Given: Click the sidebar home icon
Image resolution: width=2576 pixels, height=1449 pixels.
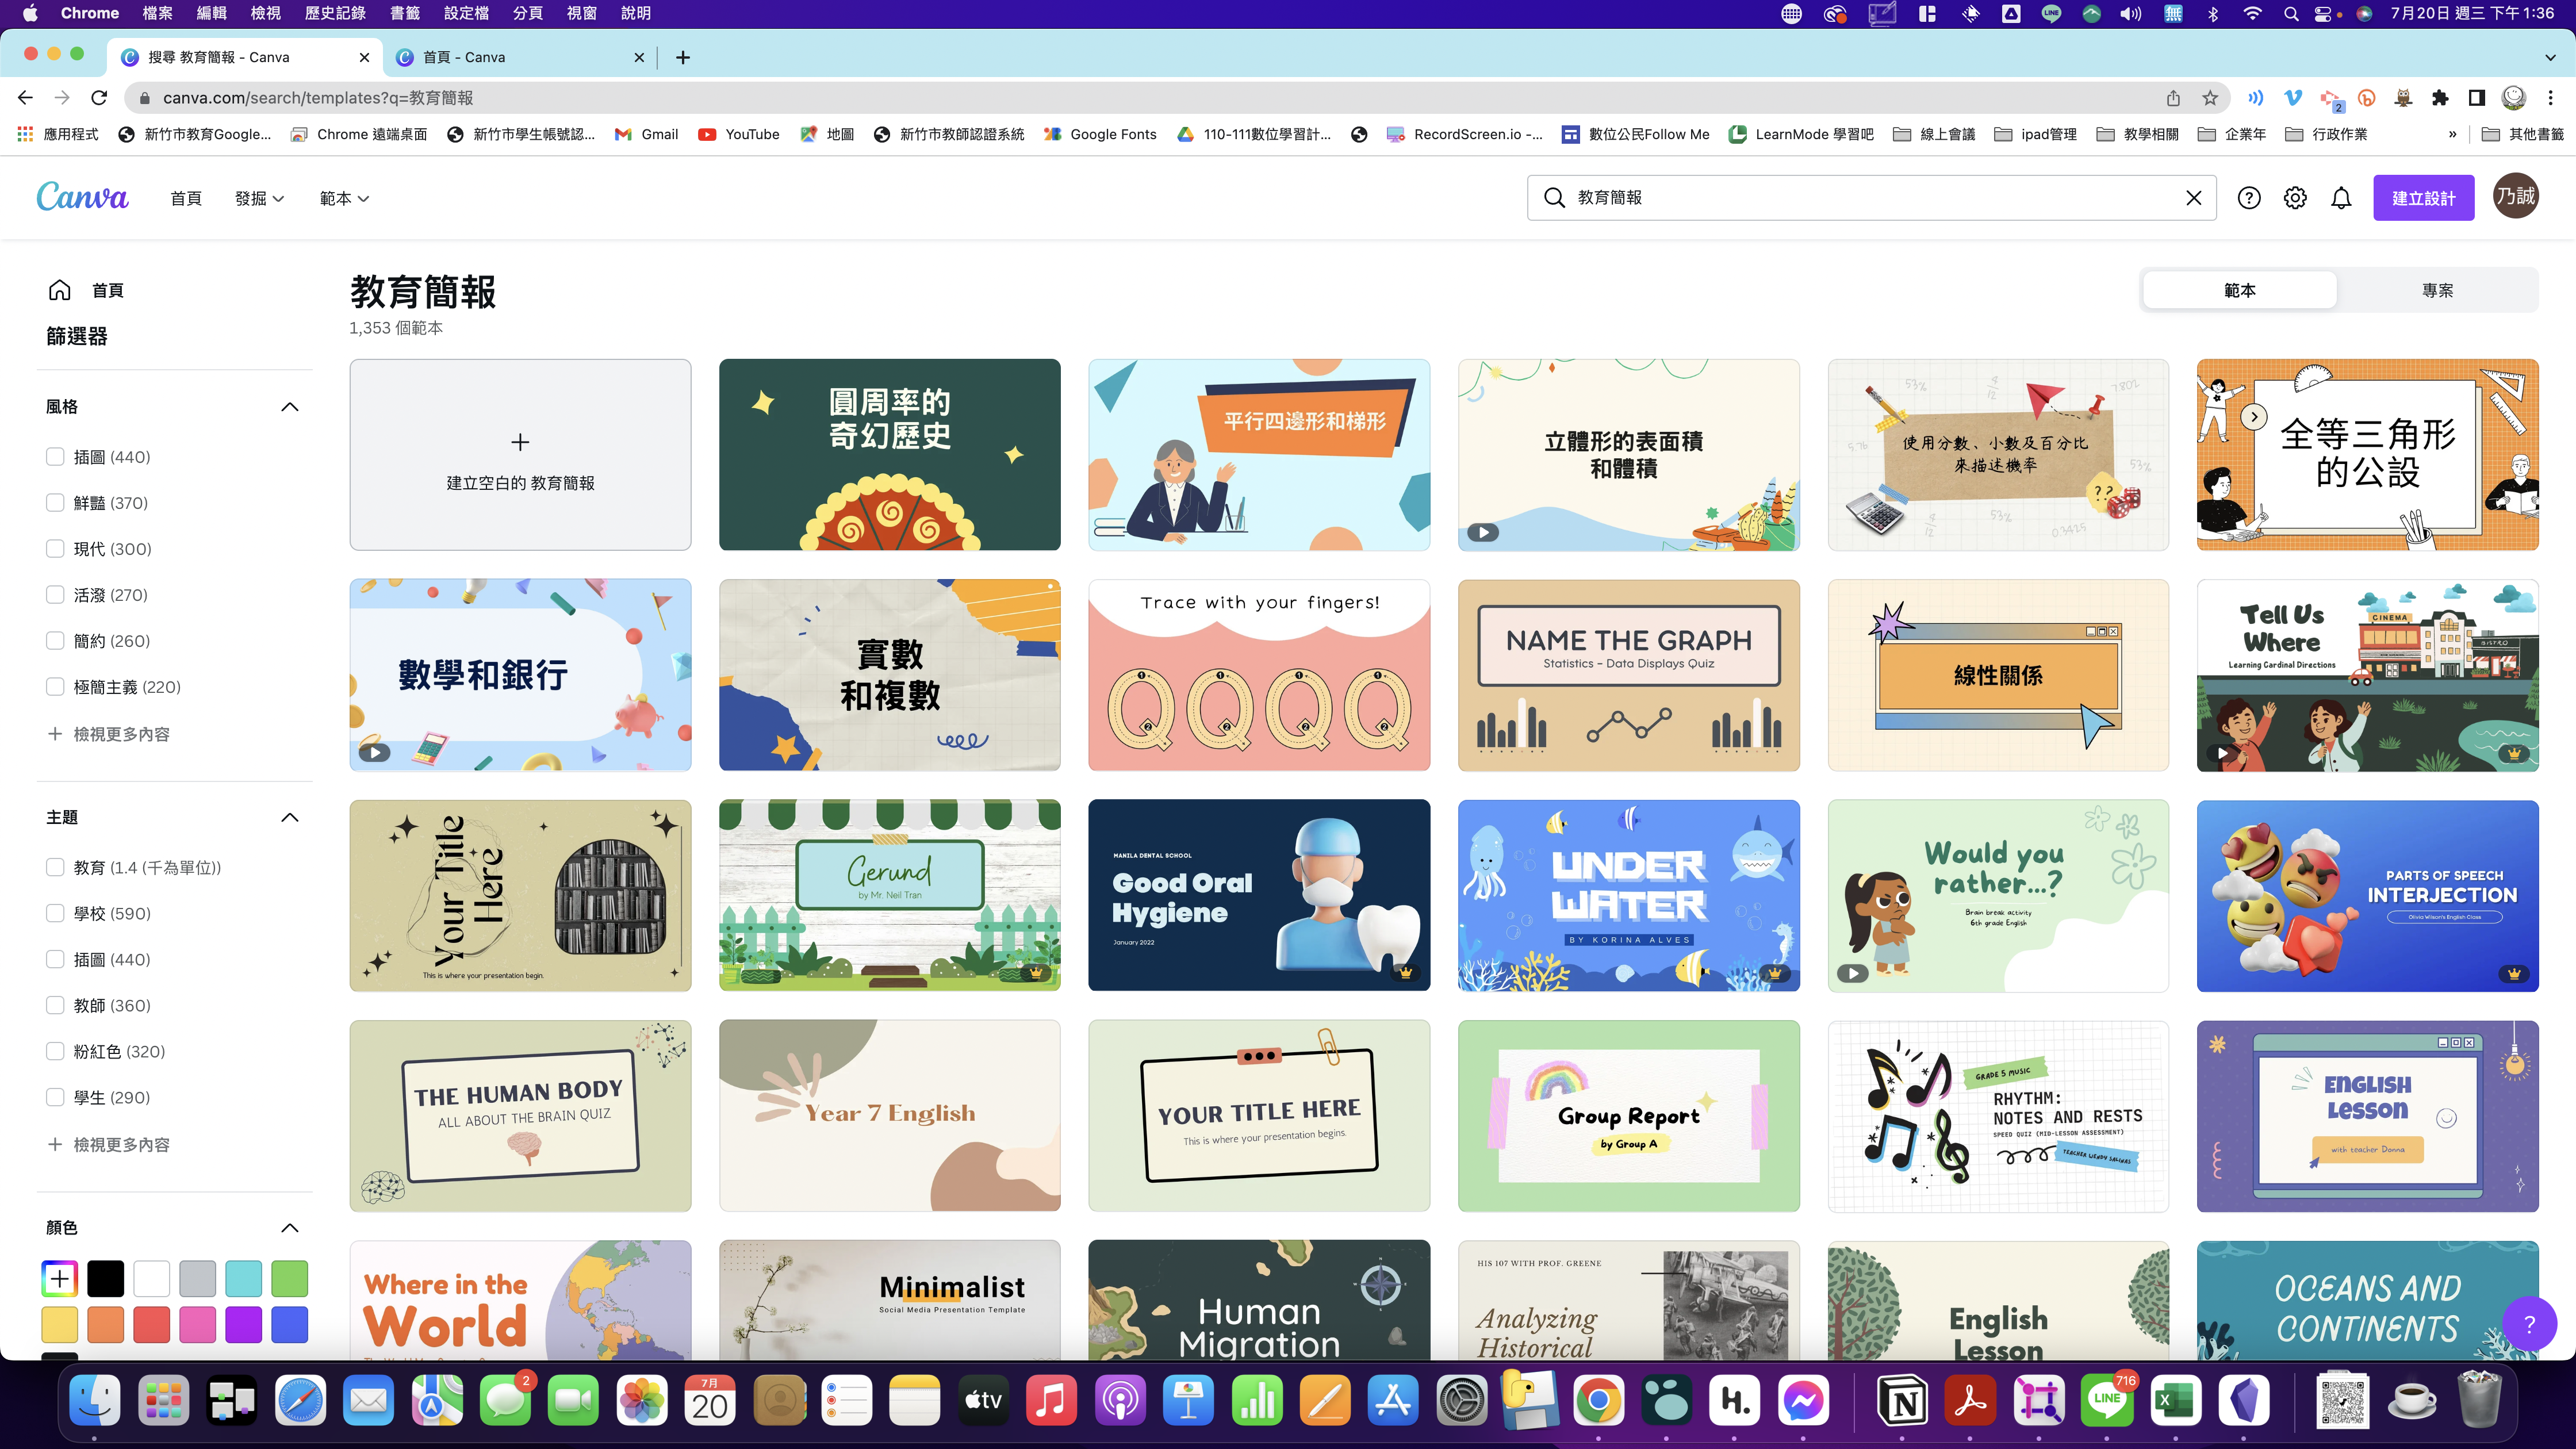Looking at the screenshot, I should (60, 290).
